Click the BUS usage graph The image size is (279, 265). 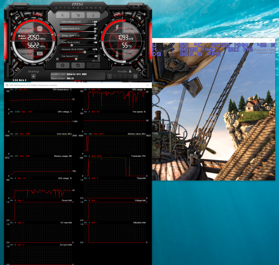[x=41, y=189]
